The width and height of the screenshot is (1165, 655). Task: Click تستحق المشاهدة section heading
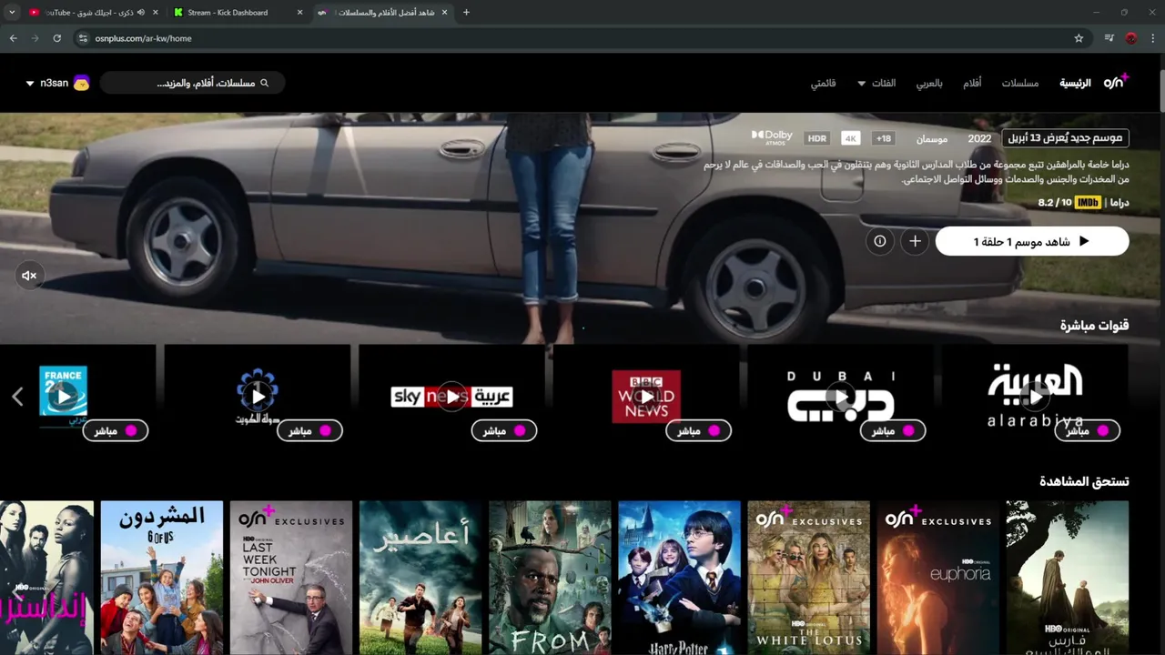point(1084,481)
